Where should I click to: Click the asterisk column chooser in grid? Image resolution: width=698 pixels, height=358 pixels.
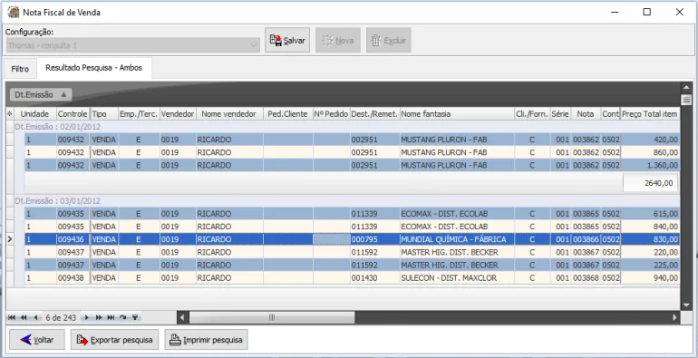10,114
